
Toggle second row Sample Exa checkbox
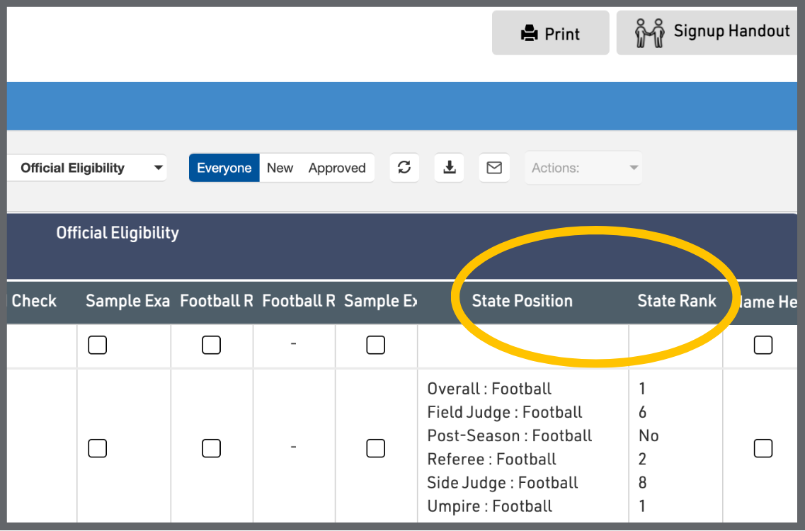pos(97,448)
